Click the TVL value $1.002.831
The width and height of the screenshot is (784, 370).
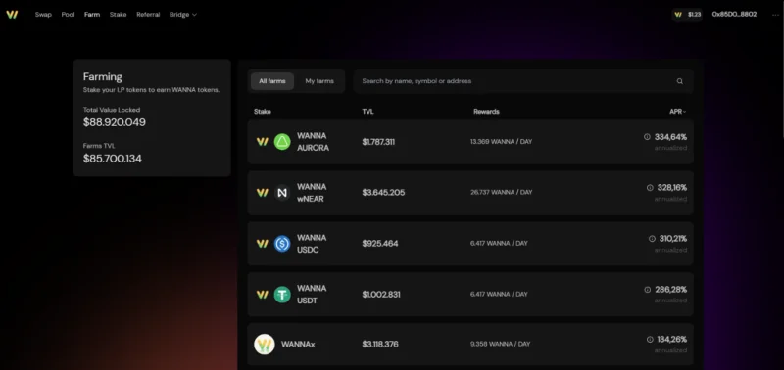[x=381, y=295]
